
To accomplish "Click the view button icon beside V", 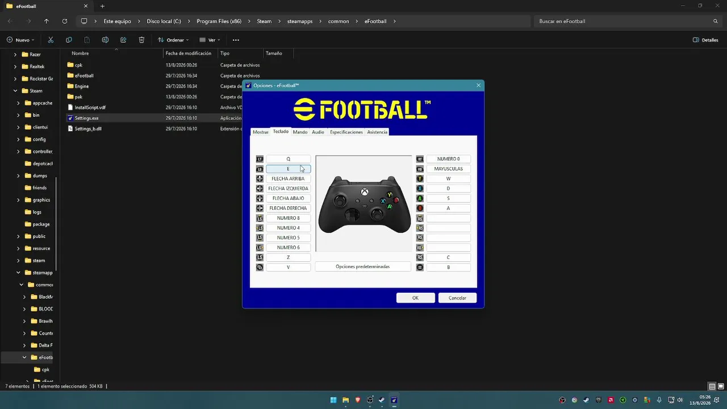I will tap(260, 268).
